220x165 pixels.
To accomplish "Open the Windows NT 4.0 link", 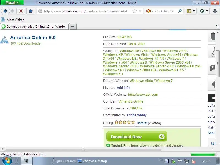I will (x=152, y=59).
